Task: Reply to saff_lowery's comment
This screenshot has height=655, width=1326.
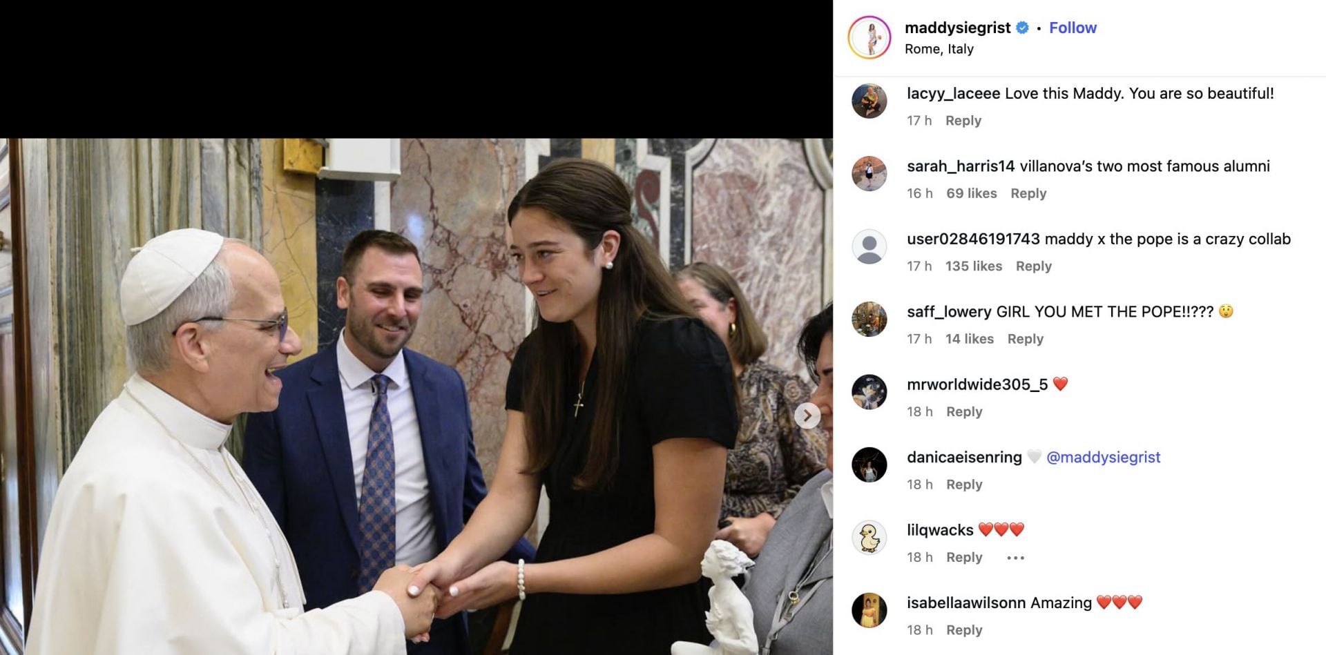Action: point(1026,340)
